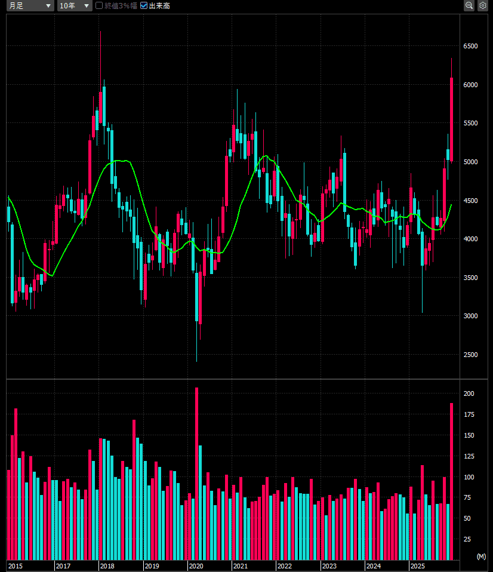493x572 pixels.
Task: Click the (M) volume unit label
Action: [x=481, y=556]
